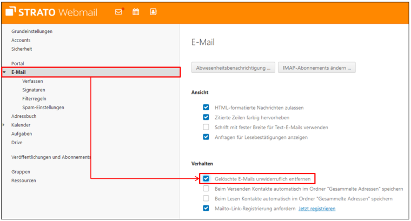Select Sicherheit in the settings sidebar
Screen dimensions: 411x221
(x=22, y=49)
